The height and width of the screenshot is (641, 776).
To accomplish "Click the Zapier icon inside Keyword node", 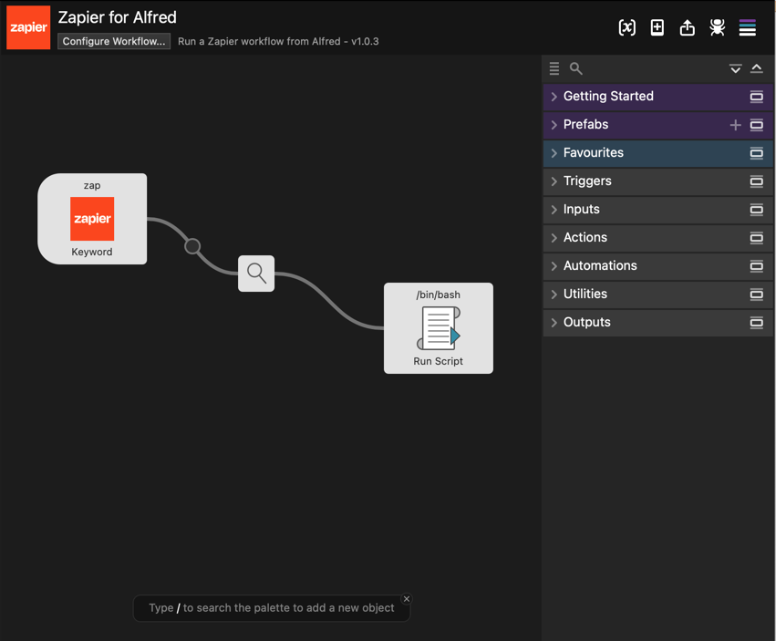I will (x=92, y=219).
